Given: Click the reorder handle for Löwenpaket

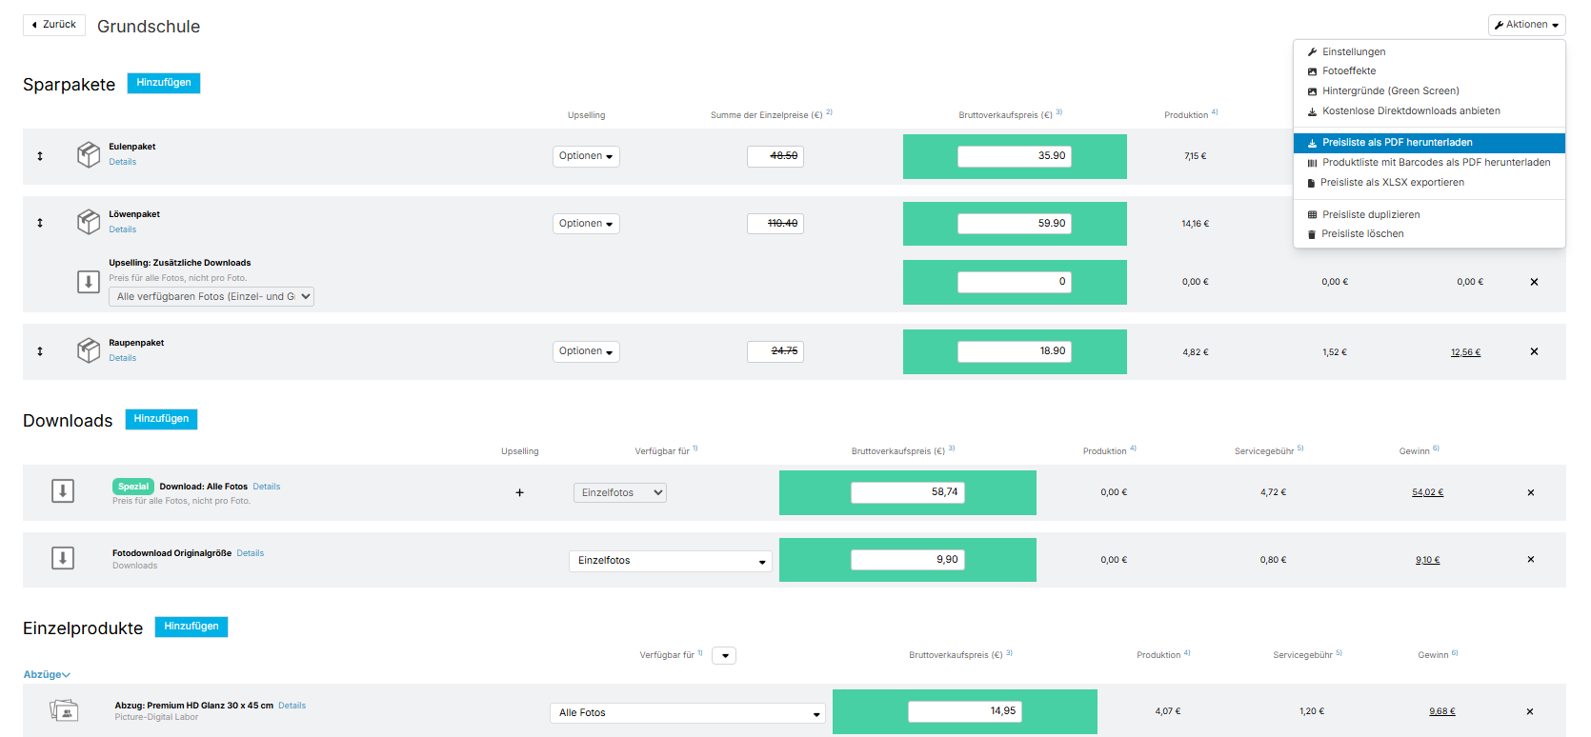Looking at the screenshot, I should point(40,223).
